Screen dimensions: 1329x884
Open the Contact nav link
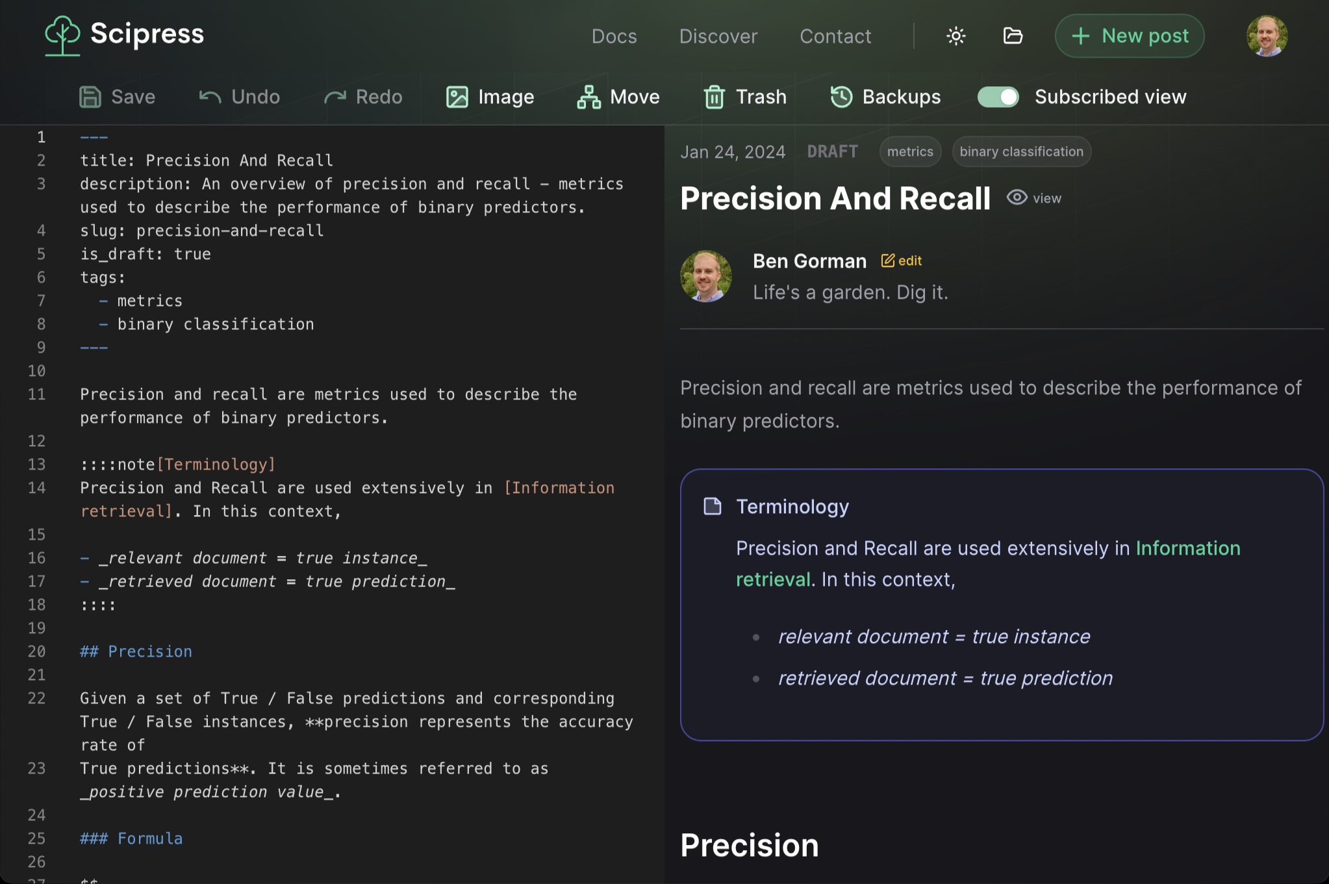(835, 36)
